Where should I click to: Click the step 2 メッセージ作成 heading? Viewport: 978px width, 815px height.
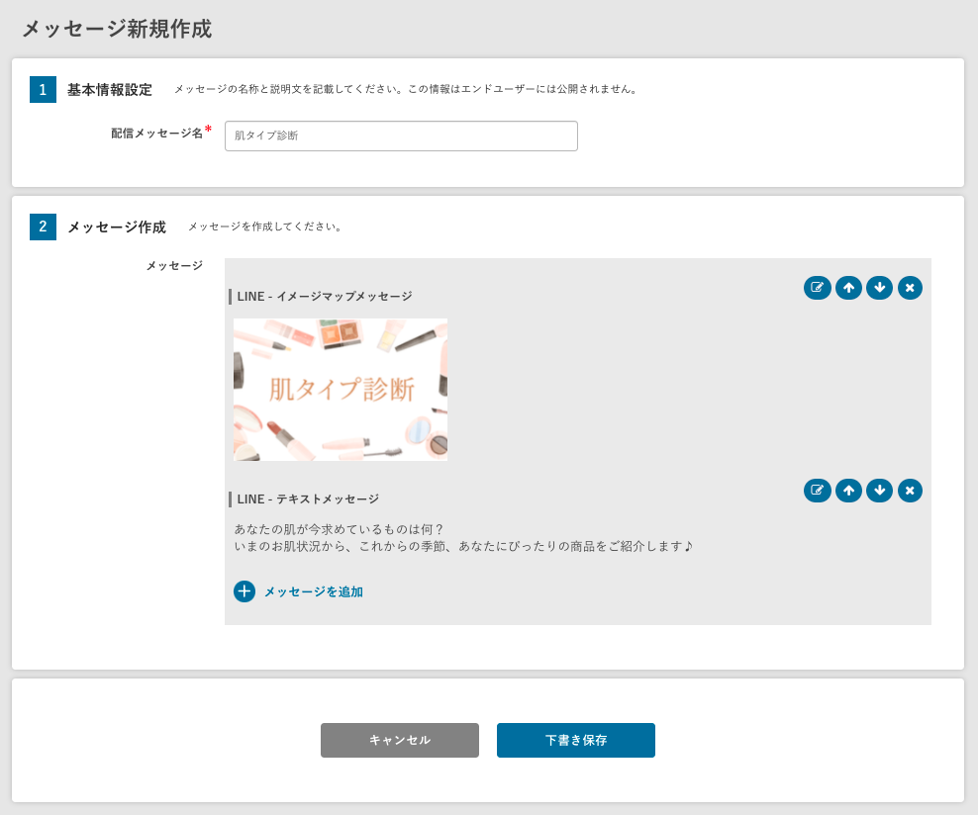(x=117, y=227)
